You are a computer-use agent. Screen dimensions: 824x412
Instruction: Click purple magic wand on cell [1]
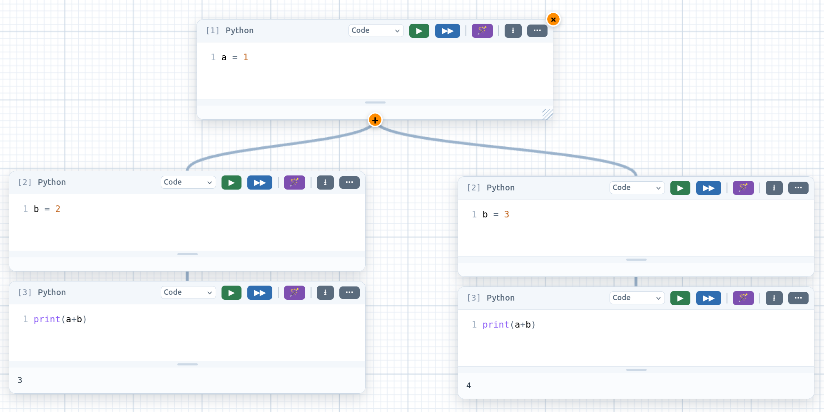482,31
